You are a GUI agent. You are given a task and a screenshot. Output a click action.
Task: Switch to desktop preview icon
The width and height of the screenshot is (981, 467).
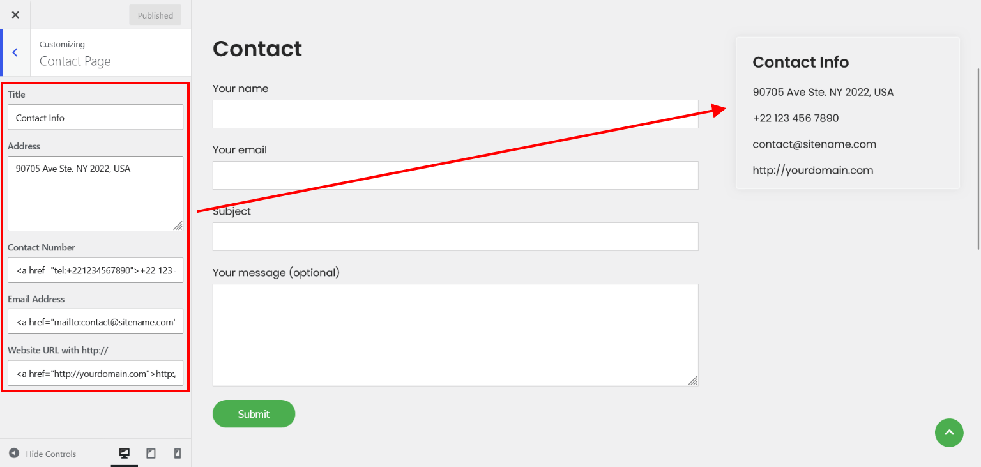pos(125,454)
